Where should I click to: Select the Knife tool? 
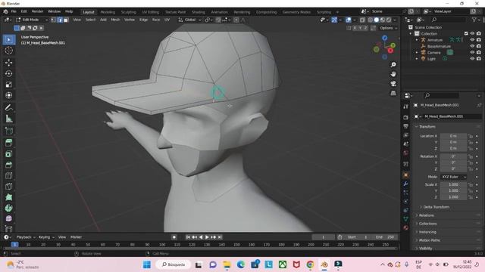pyautogui.click(x=9, y=187)
